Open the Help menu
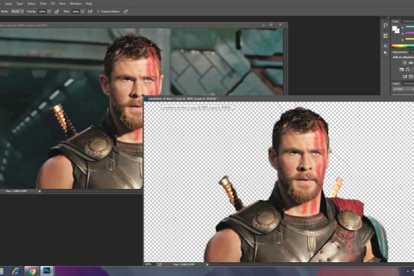The image size is (414, 276). 89,4
